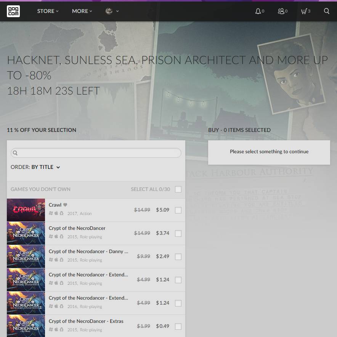337x337 pixels.
Task: Click the Crawl sale price $5.09
Action: pos(162,210)
